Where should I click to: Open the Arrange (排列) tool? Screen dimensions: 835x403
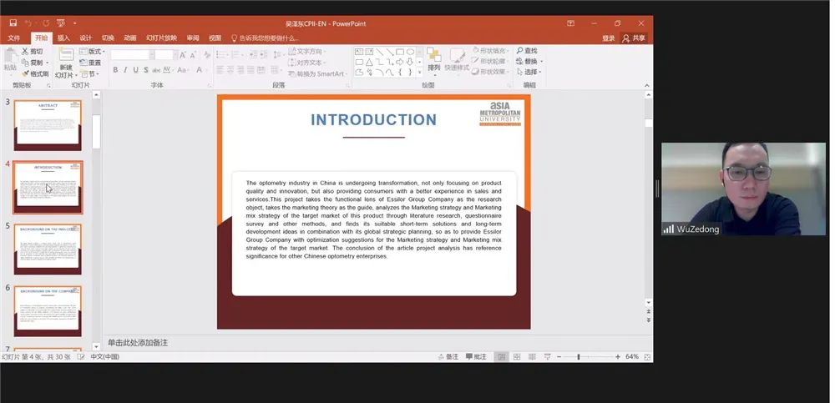point(433,57)
